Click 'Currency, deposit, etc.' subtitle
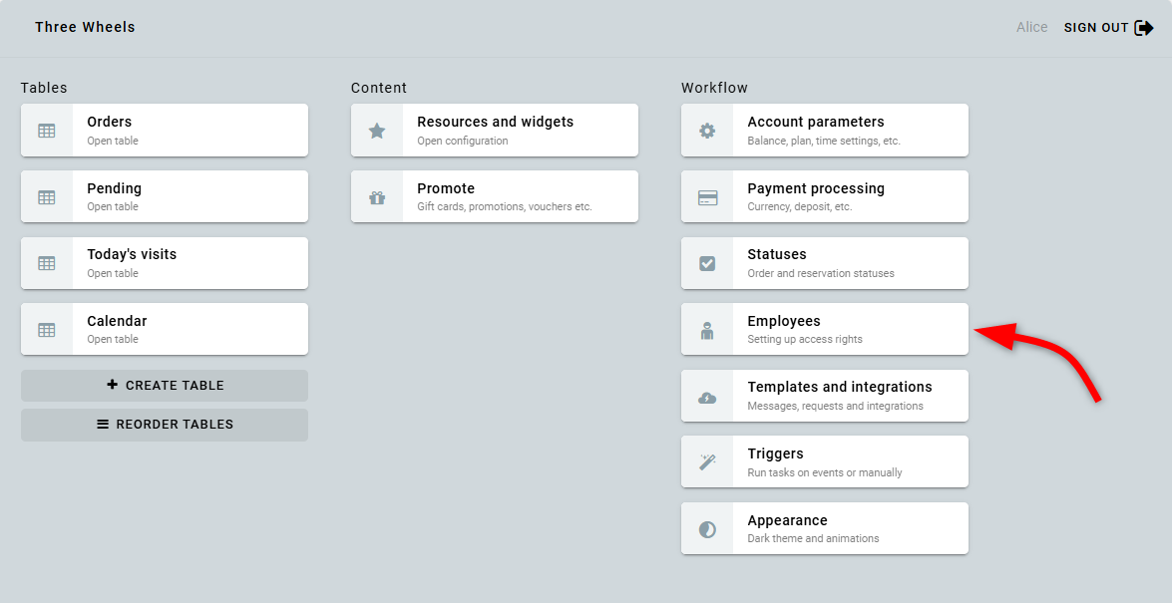This screenshot has width=1172, height=603. pyautogui.click(x=800, y=207)
